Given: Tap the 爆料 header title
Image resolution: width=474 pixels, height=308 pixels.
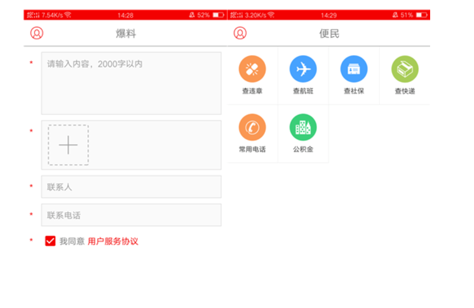Looking at the screenshot, I should [x=126, y=34].
